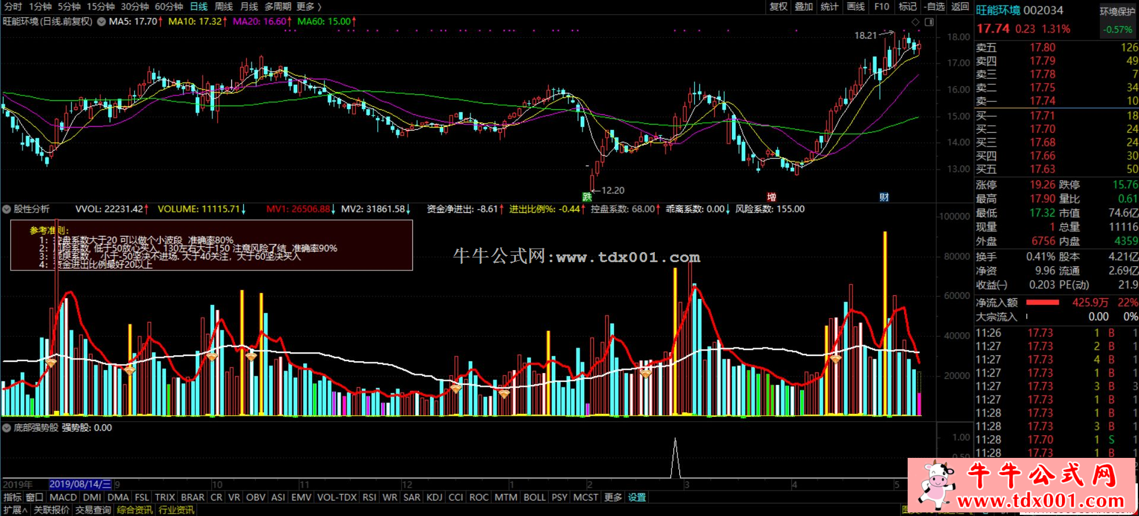Select the ROC indicator
Image resolution: width=1139 pixels, height=516 pixels.
click(479, 497)
